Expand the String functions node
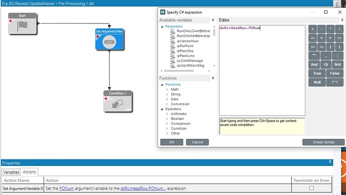Image resolution: width=346 pixels, height=195 pixels. (167, 94)
